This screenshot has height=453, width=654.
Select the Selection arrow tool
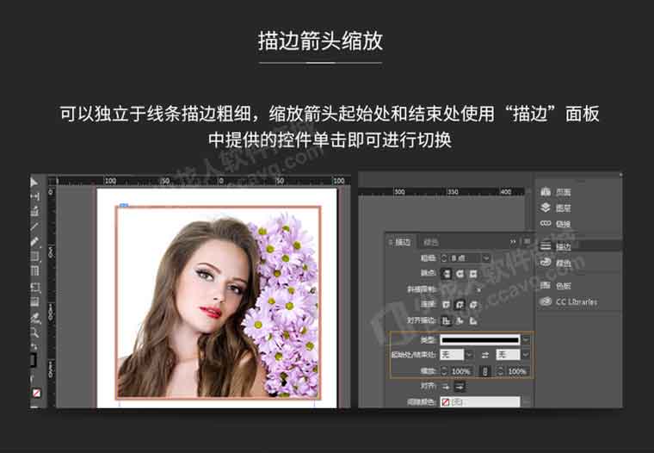pyautogui.click(x=34, y=183)
